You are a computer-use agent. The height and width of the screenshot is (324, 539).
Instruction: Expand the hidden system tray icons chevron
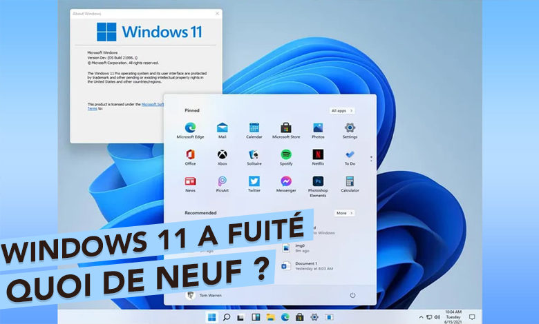[421, 317]
